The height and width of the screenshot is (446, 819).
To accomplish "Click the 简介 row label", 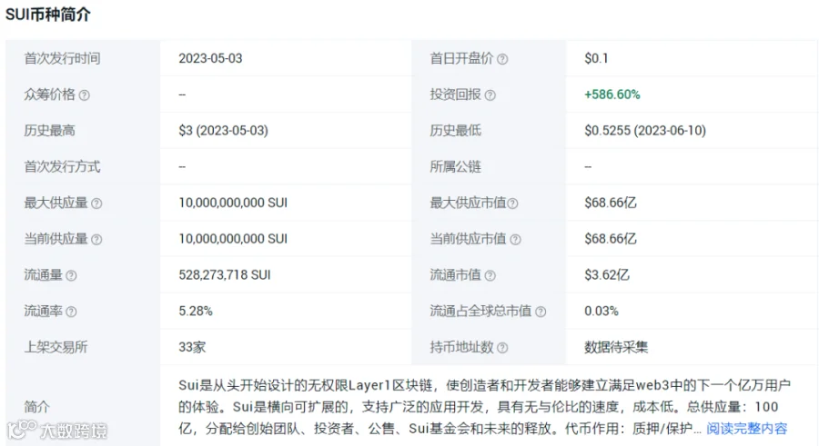I will coord(36,407).
